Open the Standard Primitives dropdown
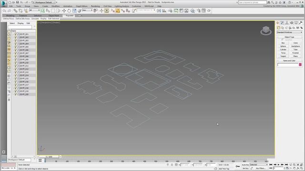The height and width of the screenshot is (171, 305). [290, 32]
